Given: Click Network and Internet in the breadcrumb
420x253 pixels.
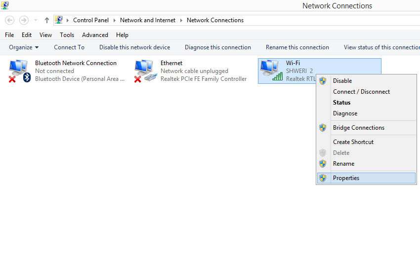Looking at the screenshot, I should pyautogui.click(x=148, y=20).
